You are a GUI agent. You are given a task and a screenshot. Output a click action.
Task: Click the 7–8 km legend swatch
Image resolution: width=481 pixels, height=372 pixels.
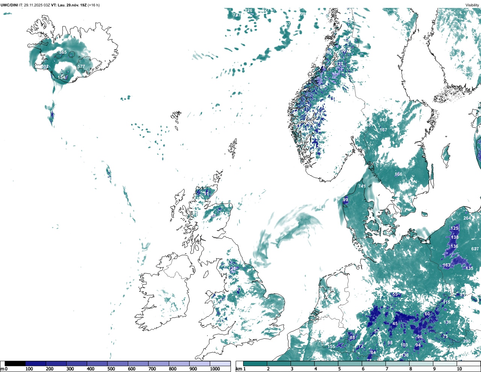pos(397,363)
